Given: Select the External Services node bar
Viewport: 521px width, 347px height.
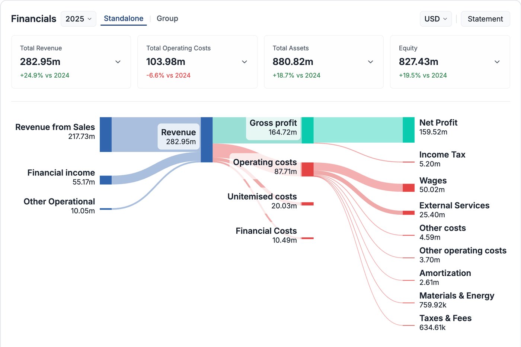Looking at the screenshot, I should tap(409, 213).
